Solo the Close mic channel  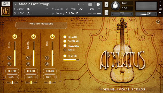pos(9,58)
